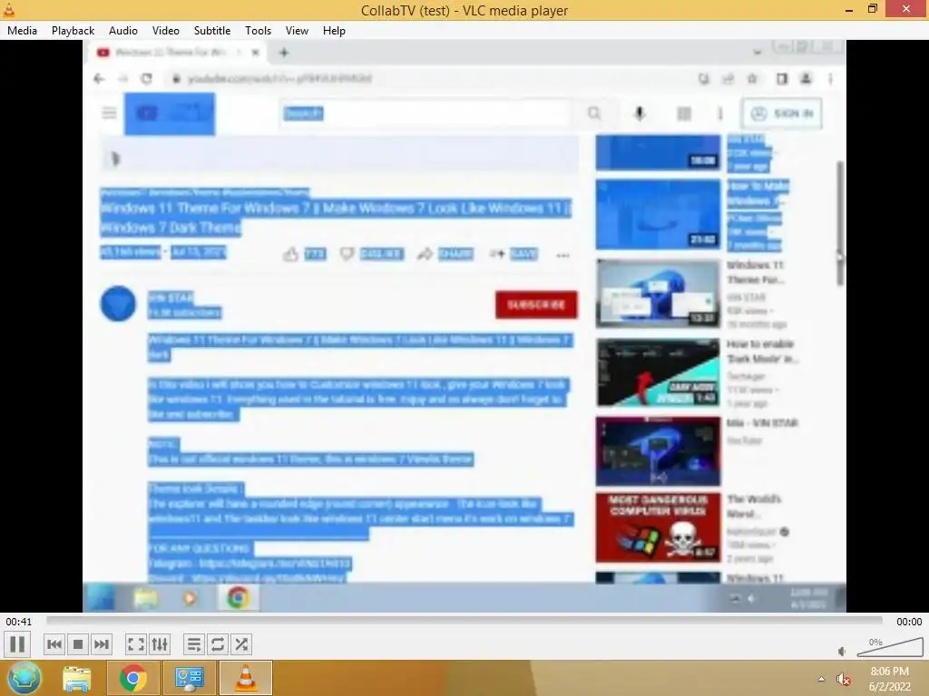Click the VLC cone title icon
Screen dimensions: 929x696
9,9
